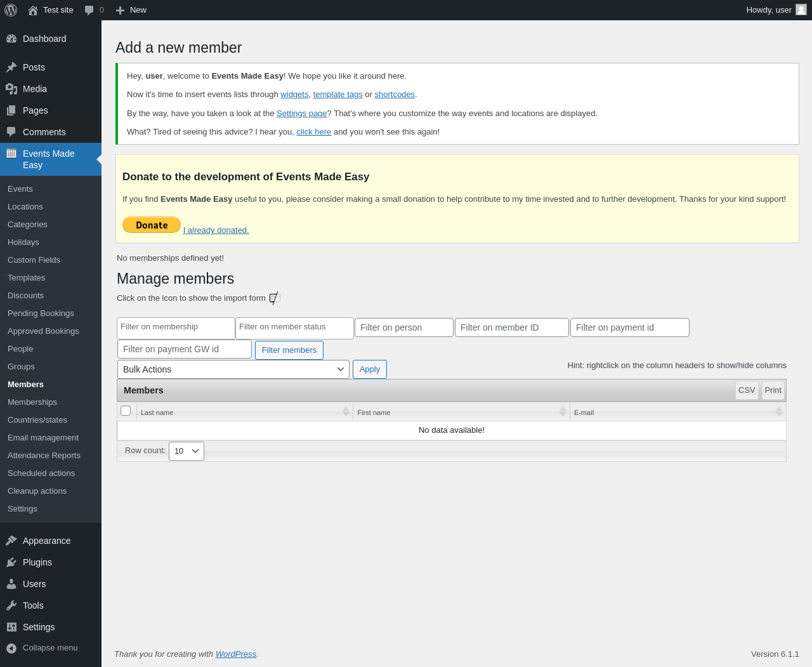Open Templates submenu item
Viewport: 812px width, 667px height.
point(26,278)
